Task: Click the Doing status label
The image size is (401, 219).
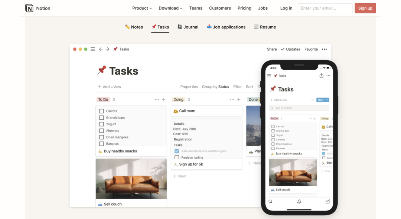Action: click(x=178, y=100)
